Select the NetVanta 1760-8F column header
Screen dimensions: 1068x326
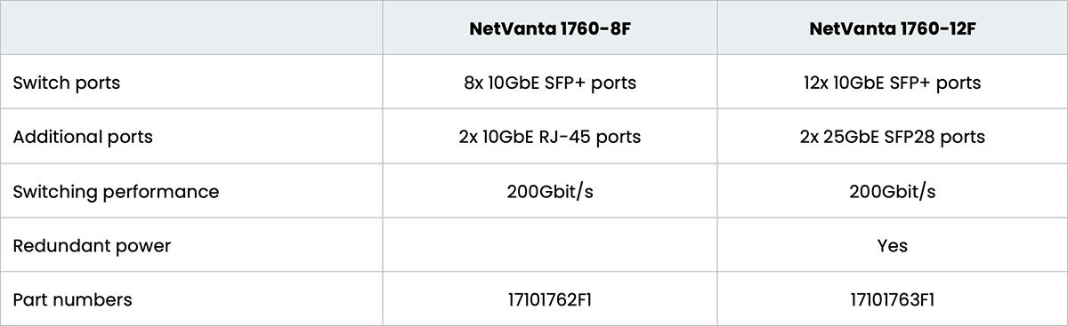point(549,28)
